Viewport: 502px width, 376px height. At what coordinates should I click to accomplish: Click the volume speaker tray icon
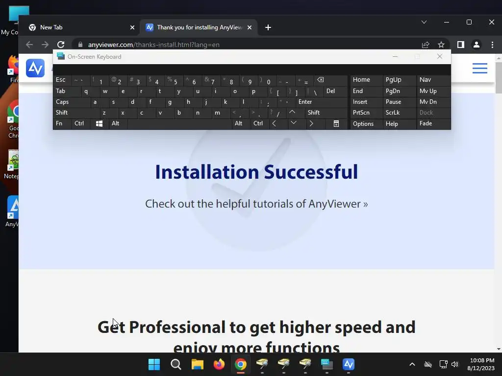click(454, 364)
